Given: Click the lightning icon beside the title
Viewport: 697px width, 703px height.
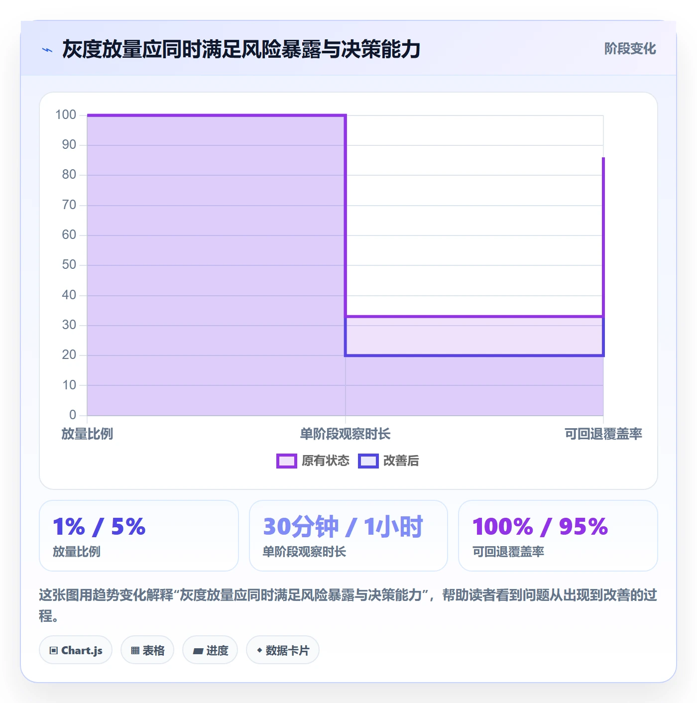Looking at the screenshot, I should pyautogui.click(x=47, y=50).
